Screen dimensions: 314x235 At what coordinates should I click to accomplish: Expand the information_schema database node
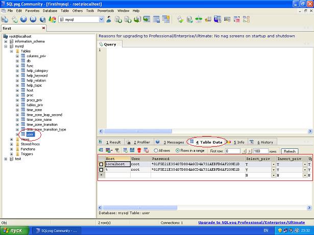[6, 41]
